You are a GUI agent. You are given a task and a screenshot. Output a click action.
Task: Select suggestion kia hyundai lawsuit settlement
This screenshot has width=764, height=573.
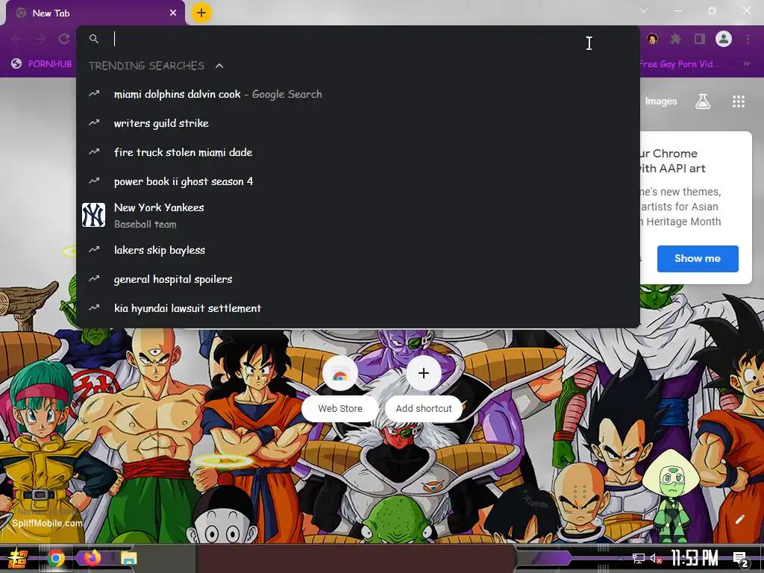358,308
